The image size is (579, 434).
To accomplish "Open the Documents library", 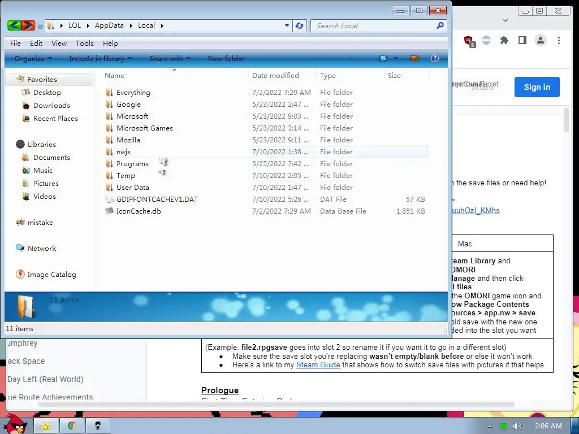I will (x=51, y=157).
